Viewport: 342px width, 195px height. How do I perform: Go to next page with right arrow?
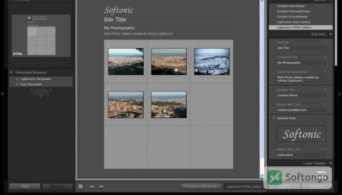[101, 186]
